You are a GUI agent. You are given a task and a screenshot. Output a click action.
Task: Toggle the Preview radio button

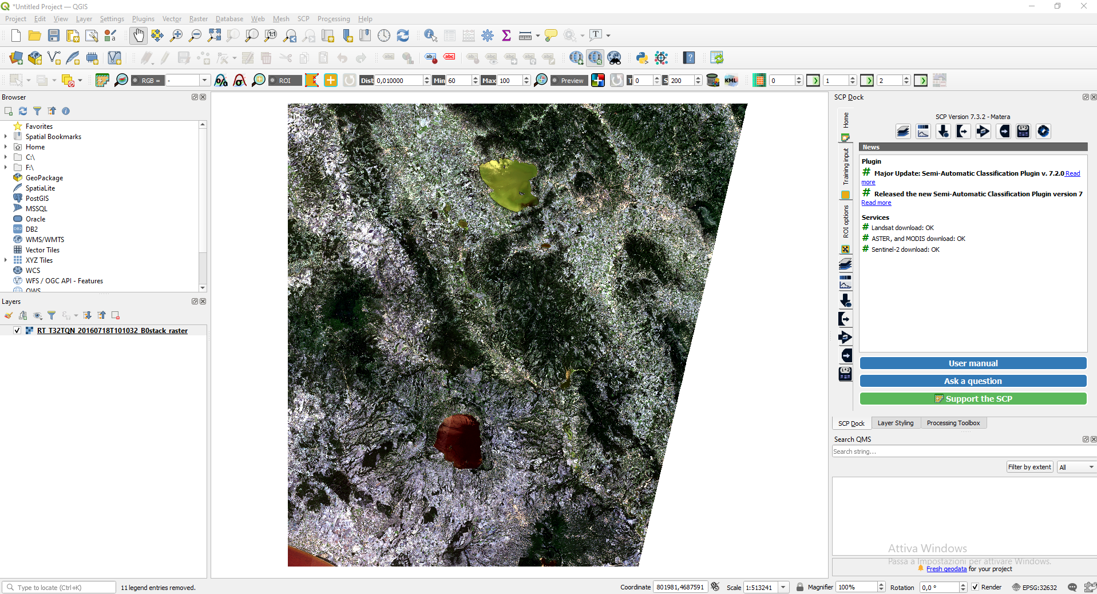pyautogui.click(x=555, y=81)
